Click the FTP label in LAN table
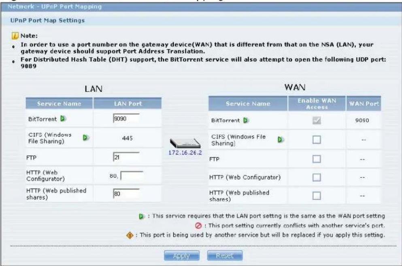Viewport: 402px width, 266px height. click(x=31, y=158)
